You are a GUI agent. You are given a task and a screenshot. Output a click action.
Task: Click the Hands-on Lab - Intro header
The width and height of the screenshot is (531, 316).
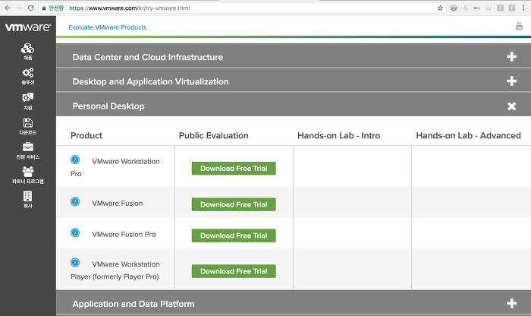[338, 136]
